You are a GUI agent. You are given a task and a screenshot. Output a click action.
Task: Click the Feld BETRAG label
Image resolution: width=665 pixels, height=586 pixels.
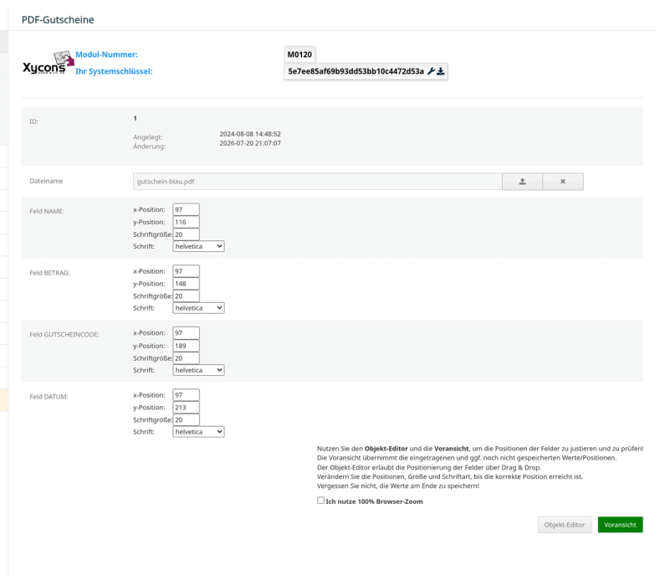49,273
